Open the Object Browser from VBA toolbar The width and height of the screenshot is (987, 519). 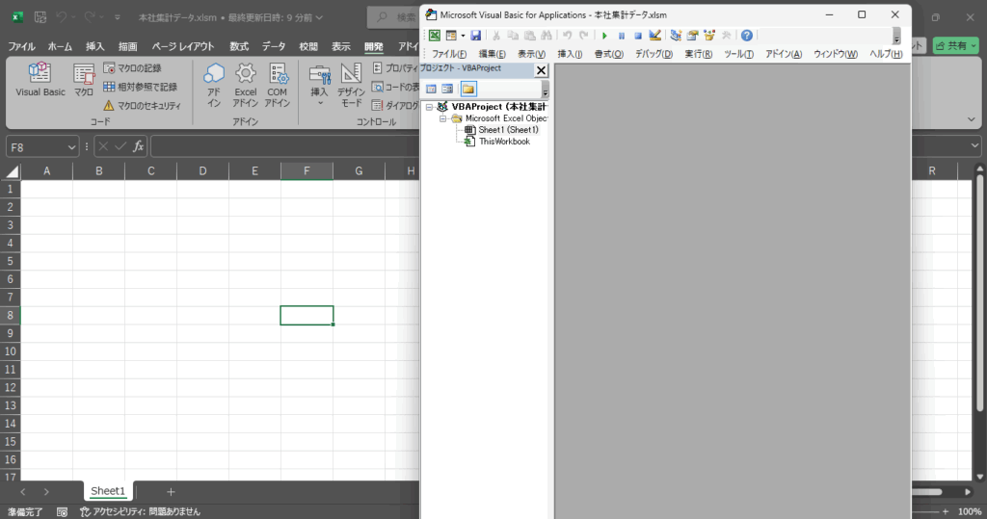(709, 36)
